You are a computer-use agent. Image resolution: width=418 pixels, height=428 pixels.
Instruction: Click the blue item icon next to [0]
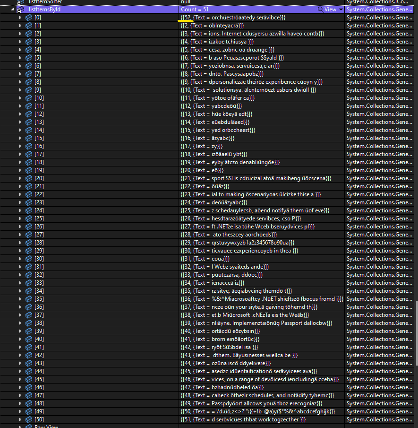tap(28, 17)
